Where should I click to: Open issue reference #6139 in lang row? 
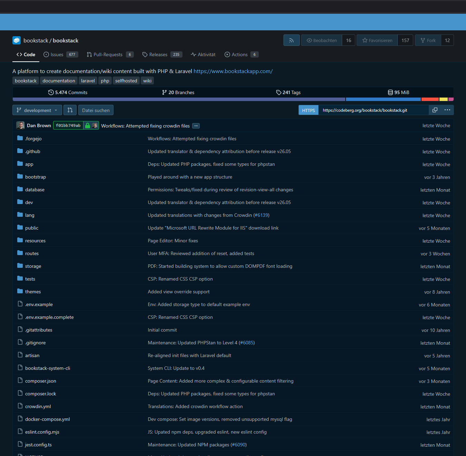click(261, 215)
